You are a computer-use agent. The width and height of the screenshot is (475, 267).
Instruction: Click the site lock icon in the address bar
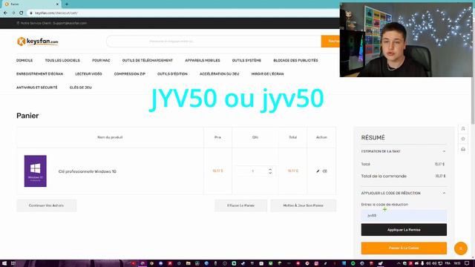point(31,13)
